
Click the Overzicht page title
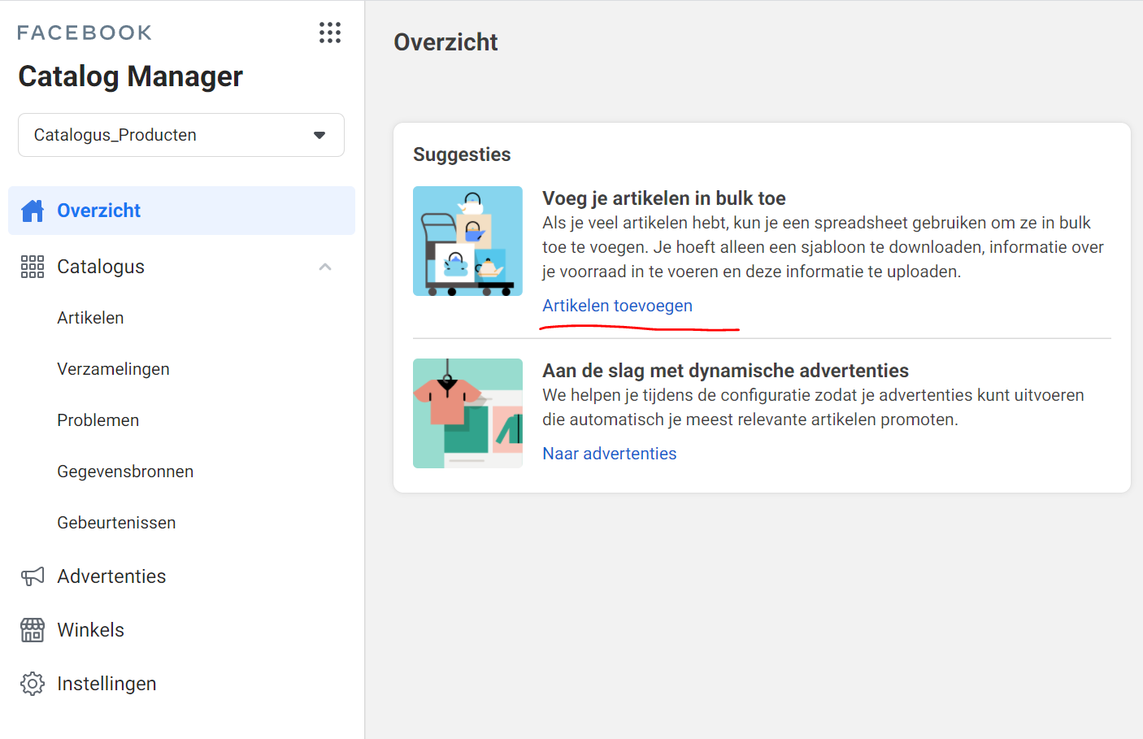coord(445,42)
